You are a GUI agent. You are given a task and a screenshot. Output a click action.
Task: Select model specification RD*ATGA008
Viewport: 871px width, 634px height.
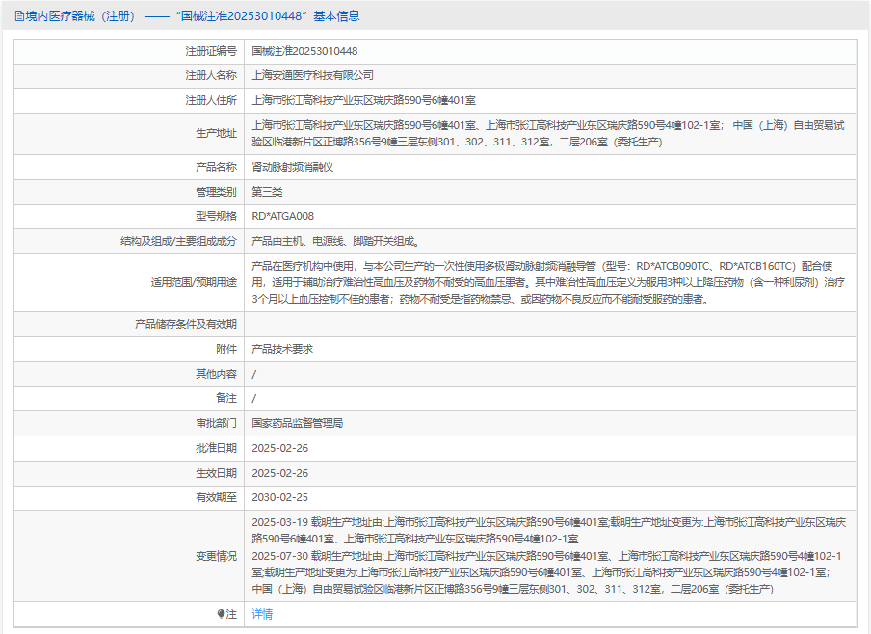(x=282, y=217)
